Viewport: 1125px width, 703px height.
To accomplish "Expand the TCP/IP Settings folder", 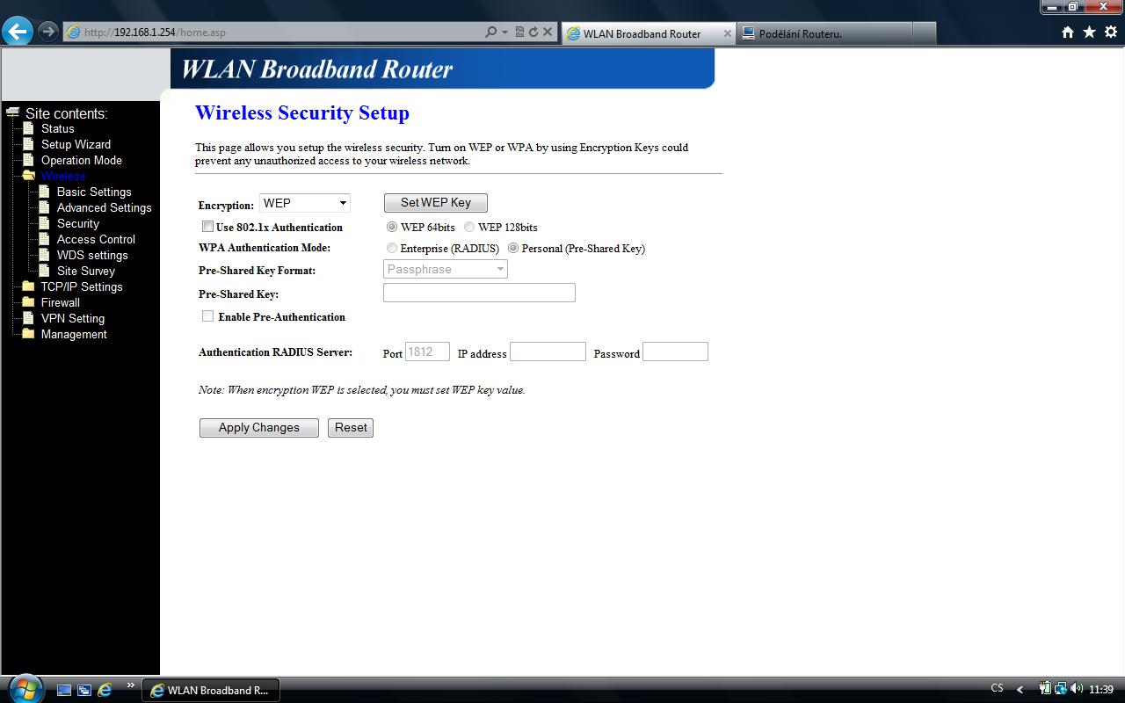I will point(28,286).
